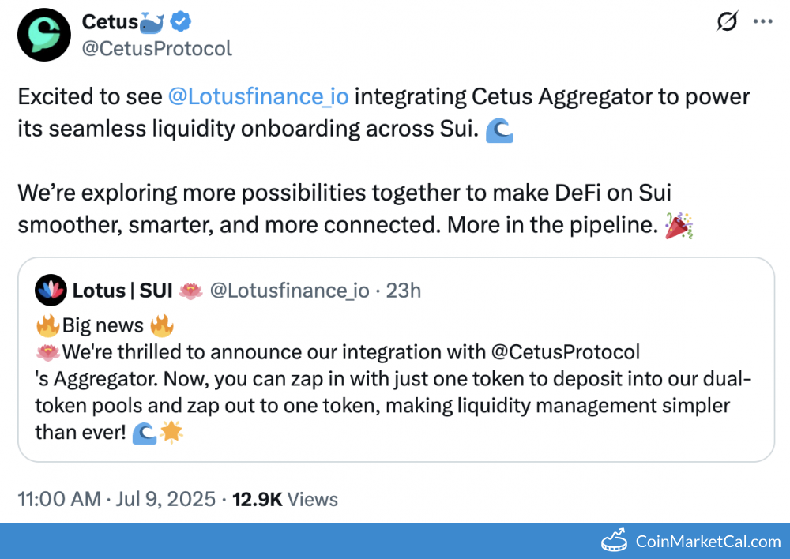Image resolution: width=790 pixels, height=559 pixels.
Task: View the 12.9K Views count
Action: (x=284, y=499)
